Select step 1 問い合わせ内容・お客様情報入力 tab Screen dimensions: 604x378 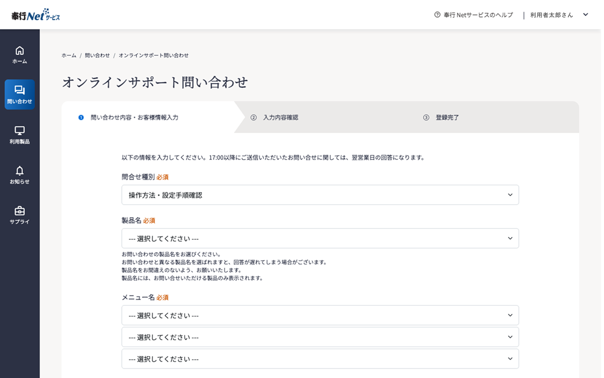tap(134, 118)
